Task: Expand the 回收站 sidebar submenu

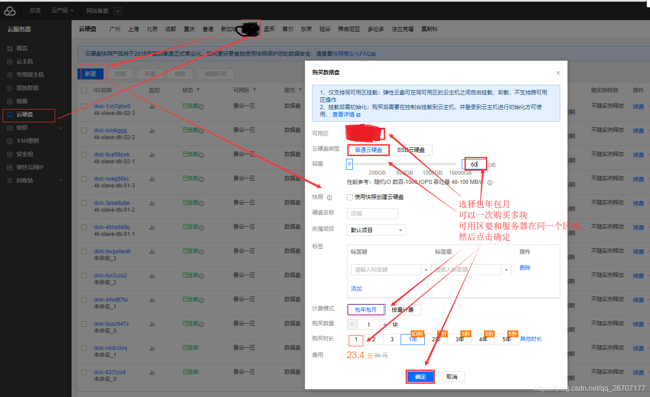Action: pyautogui.click(x=61, y=181)
